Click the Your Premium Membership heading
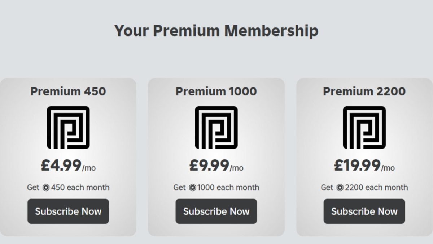Screen dimensions: 433x244 (216, 31)
